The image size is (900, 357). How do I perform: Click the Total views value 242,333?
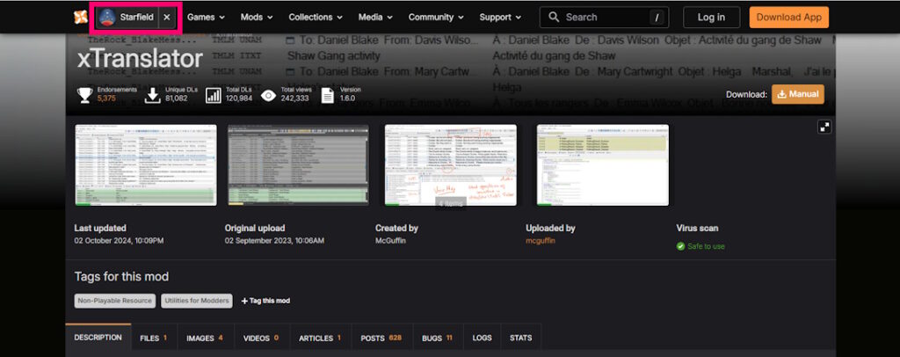(295, 98)
